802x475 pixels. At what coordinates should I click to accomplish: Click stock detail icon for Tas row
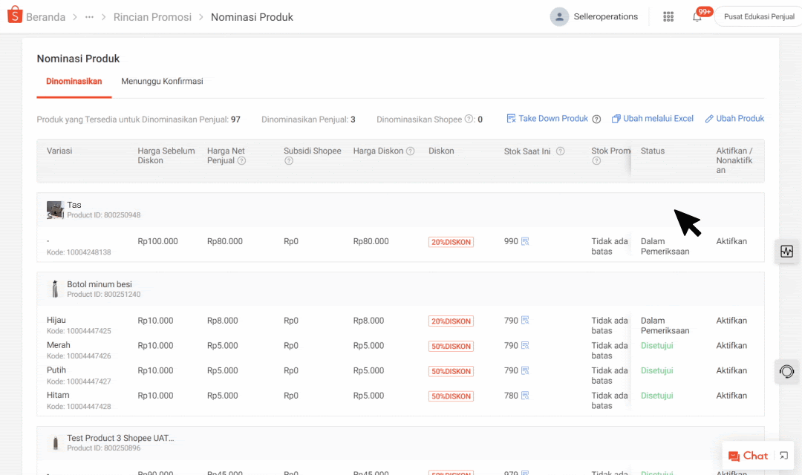[x=525, y=242]
